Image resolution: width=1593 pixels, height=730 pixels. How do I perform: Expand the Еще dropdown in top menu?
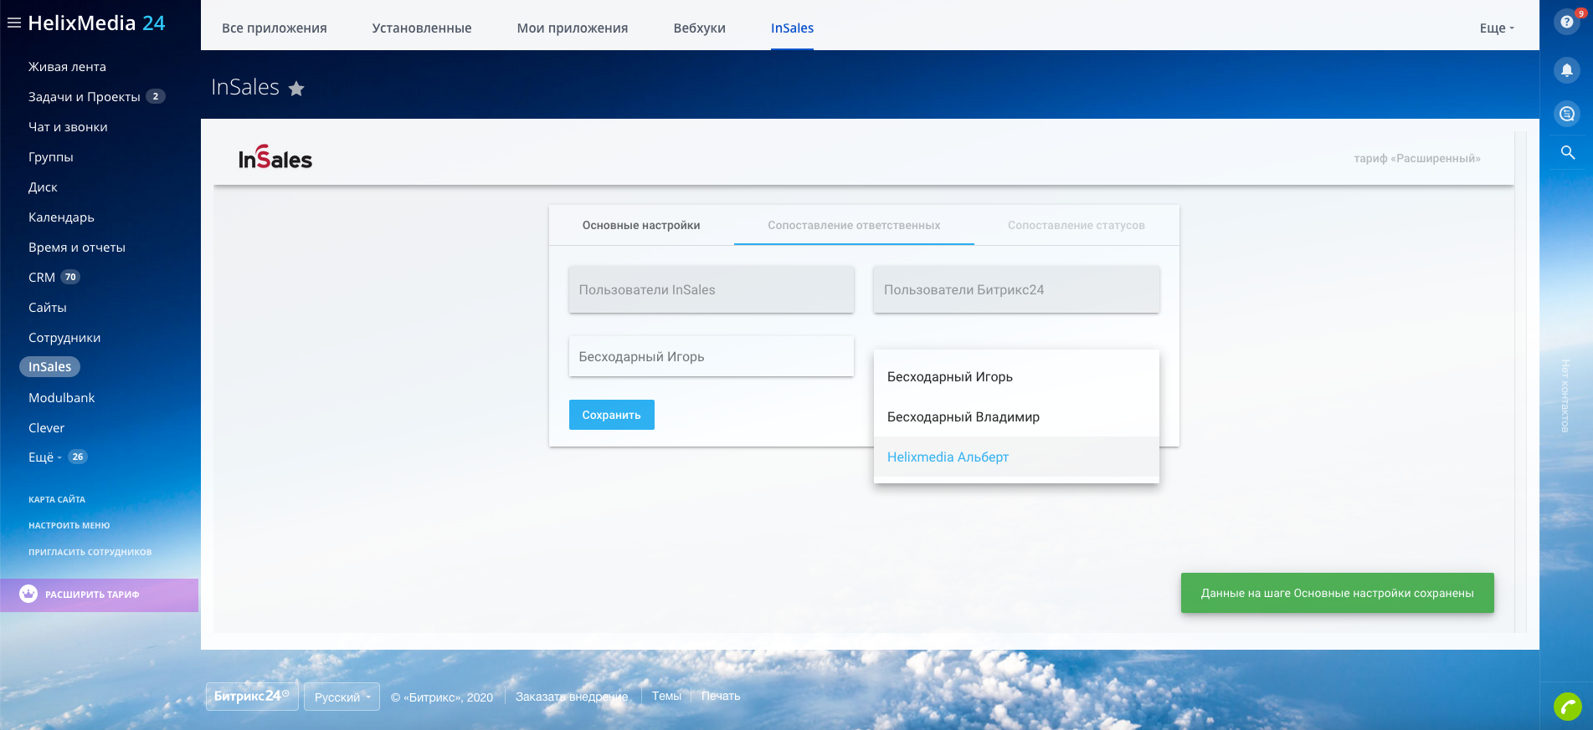coord(1497,28)
